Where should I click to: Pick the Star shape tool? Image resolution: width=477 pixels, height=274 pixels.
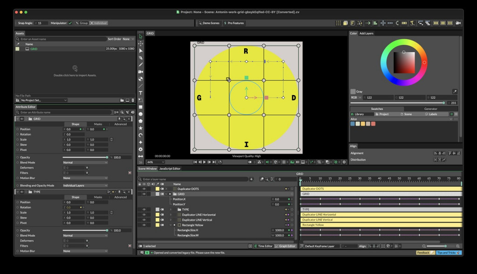[141, 128]
